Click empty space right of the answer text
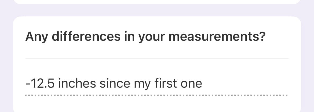The height and width of the screenshot is (112, 314). pos(247,84)
